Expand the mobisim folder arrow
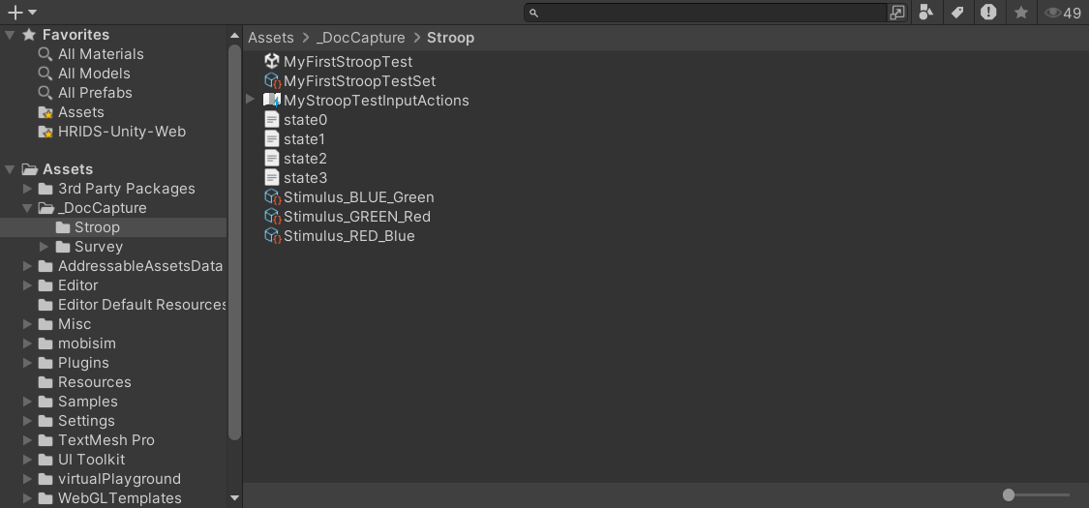The image size is (1089, 508). click(27, 344)
